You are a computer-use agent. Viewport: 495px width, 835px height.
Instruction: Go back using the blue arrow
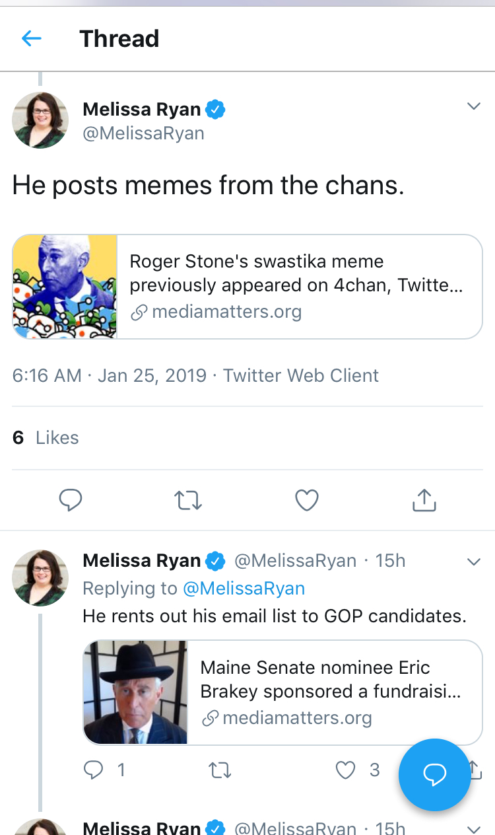31,38
